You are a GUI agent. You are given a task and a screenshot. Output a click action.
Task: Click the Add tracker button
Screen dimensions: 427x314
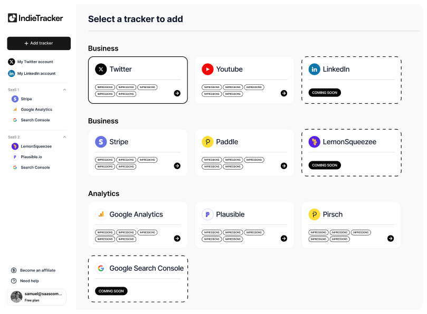(39, 43)
